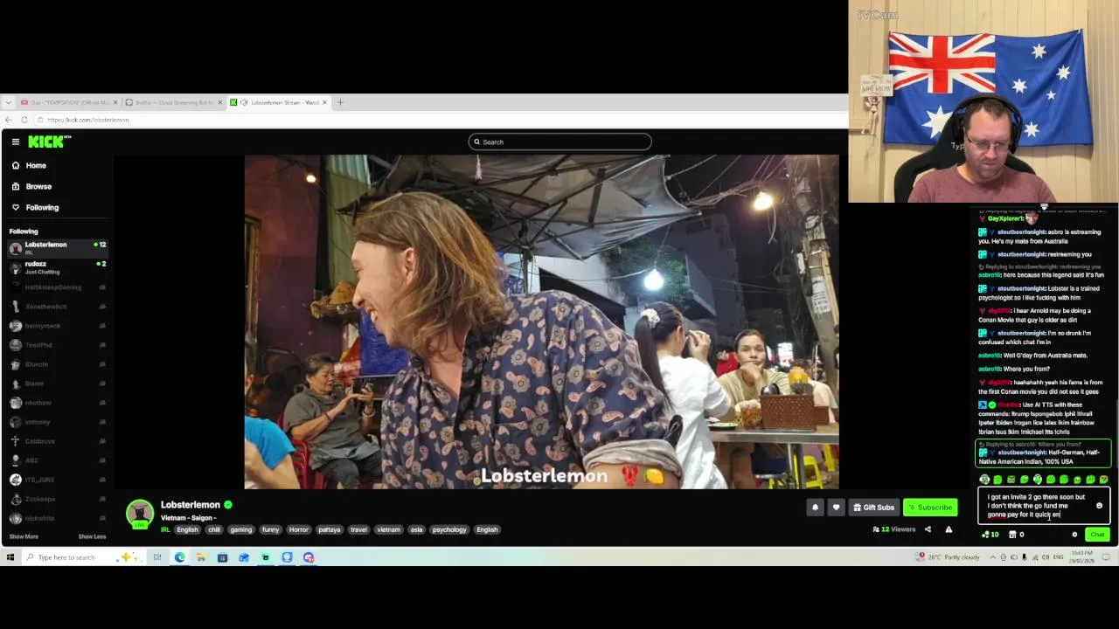
Task: Open Task View on the taskbar
Action: point(157,557)
